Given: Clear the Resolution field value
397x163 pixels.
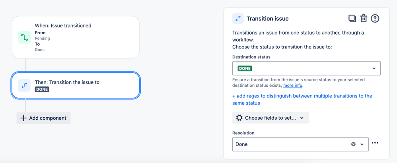Looking at the screenshot, I should 353,144.
